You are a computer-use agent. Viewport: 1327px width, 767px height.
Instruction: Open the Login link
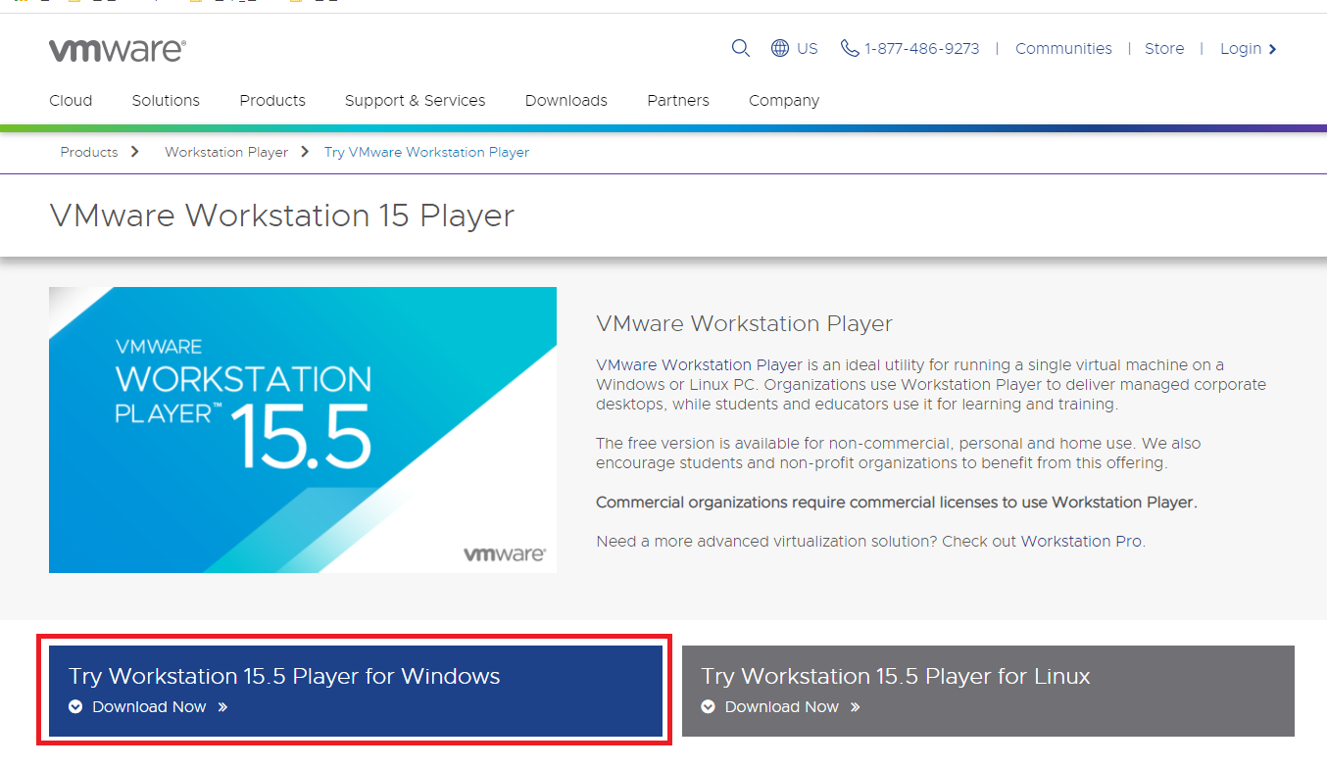[1241, 49]
